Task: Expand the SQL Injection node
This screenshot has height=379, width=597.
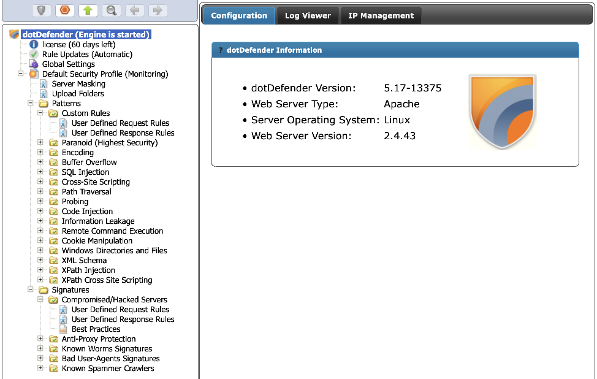Action: pyautogui.click(x=40, y=172)
